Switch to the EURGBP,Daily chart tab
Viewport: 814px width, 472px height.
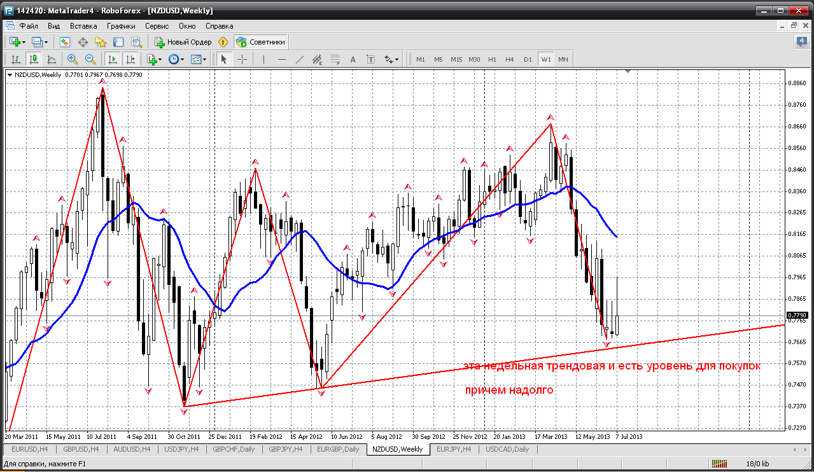point(338,449)
